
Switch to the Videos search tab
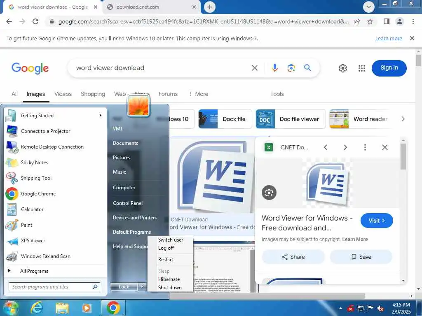[63, 94]
